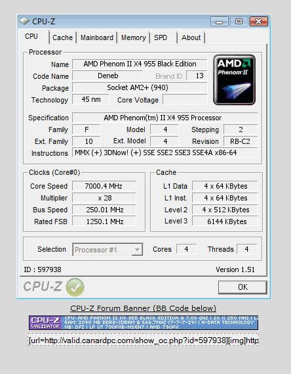Open the Processor #1 selection dropdown arrow
Image resolution: width=291 pixels, height=374 pixels.
(137, 250)
